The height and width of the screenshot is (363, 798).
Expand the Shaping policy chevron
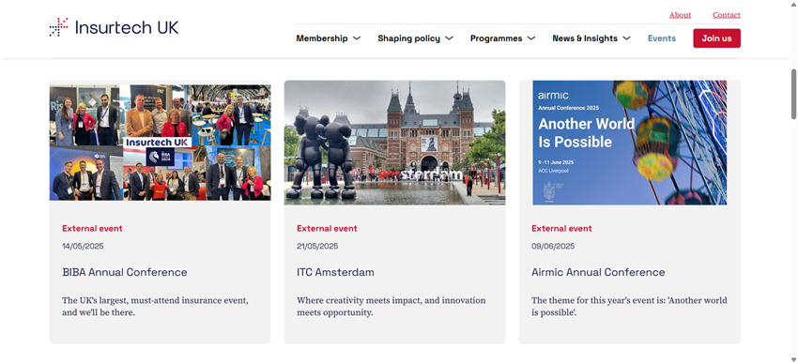(449, 38)
